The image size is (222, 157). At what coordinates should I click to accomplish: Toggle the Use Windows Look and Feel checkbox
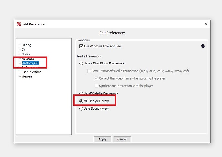pos(81,46)
